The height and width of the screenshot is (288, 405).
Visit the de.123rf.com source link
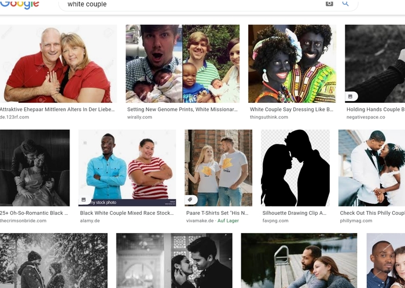point(14,117)
